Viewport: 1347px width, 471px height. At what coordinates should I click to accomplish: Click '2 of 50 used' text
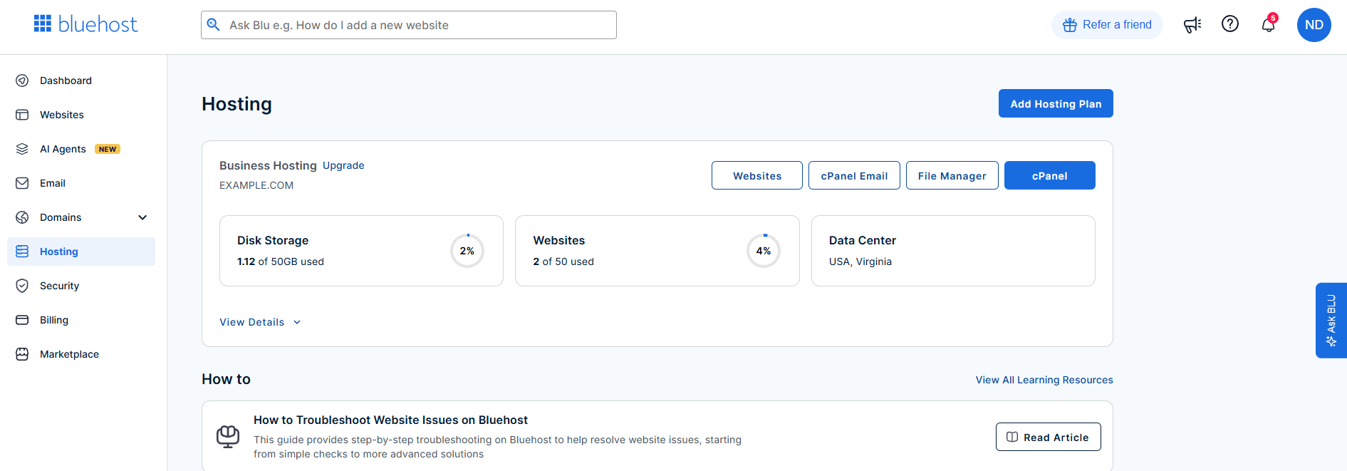point(563,262)
